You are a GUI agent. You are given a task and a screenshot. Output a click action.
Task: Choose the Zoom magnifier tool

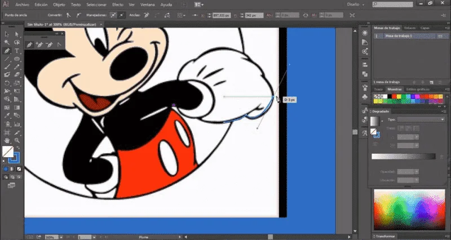[x=17, y=140]
